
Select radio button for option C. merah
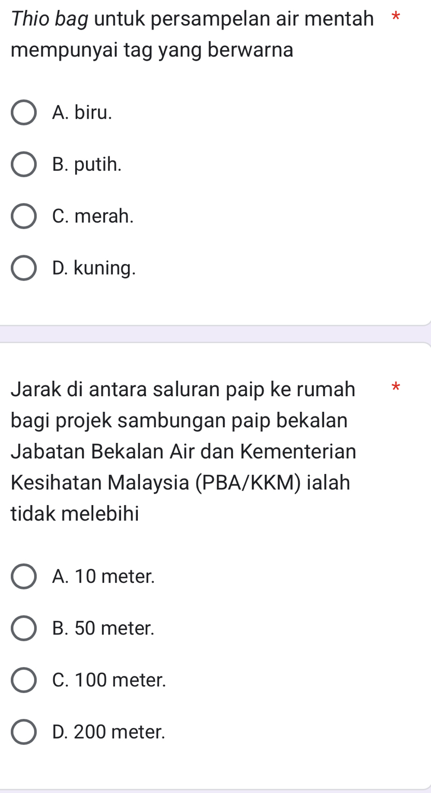tap(24, 216)
